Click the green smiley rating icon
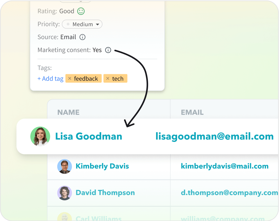 click(80, 11)
